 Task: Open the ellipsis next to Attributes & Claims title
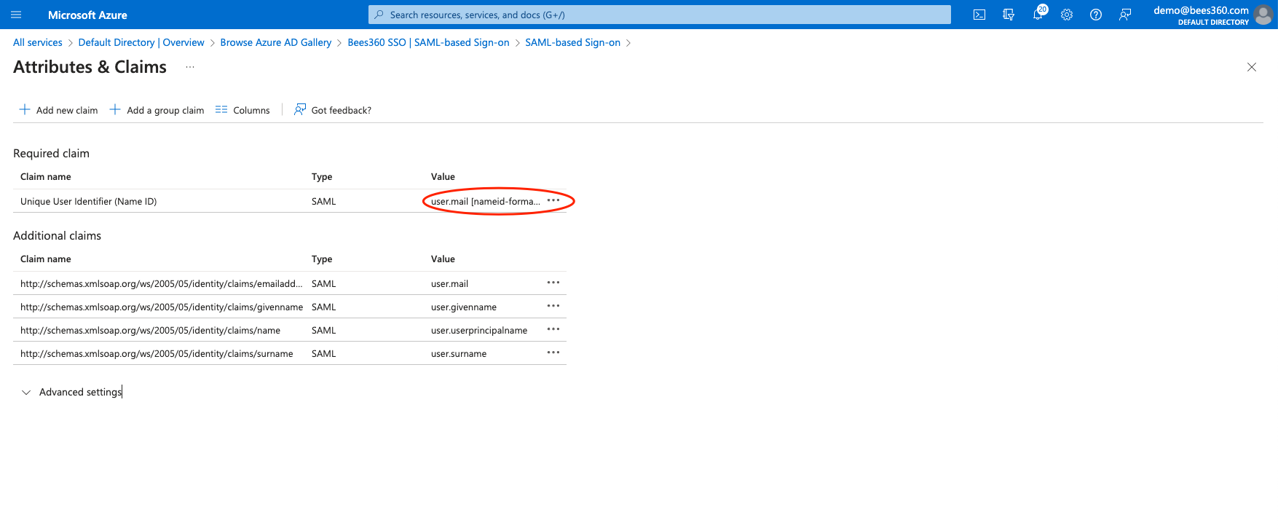190,67
